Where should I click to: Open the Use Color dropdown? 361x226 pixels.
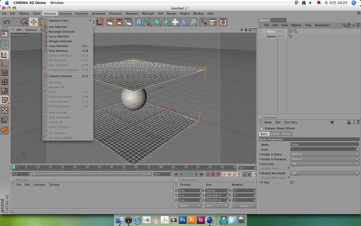(x=324, y=164)
